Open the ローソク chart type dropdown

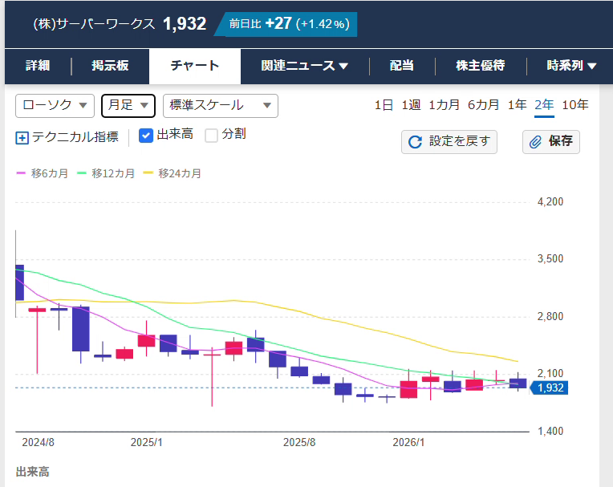(x=55, y=106)
